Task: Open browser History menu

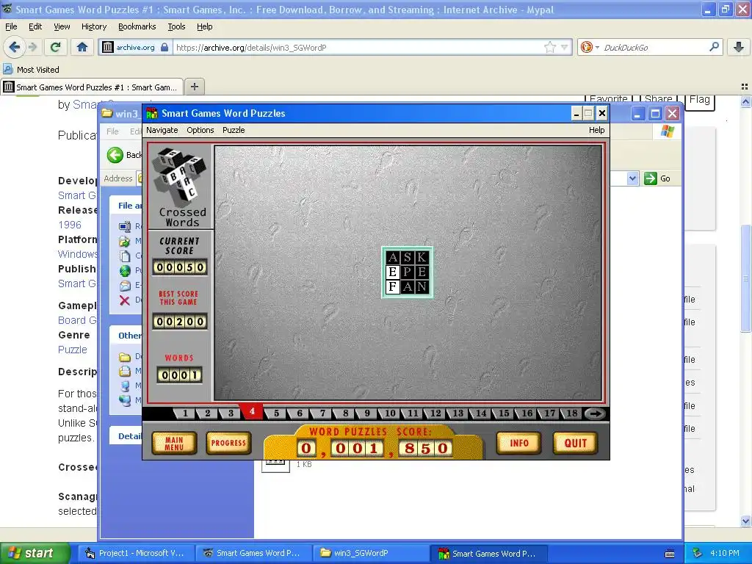Action: point(93,26)
